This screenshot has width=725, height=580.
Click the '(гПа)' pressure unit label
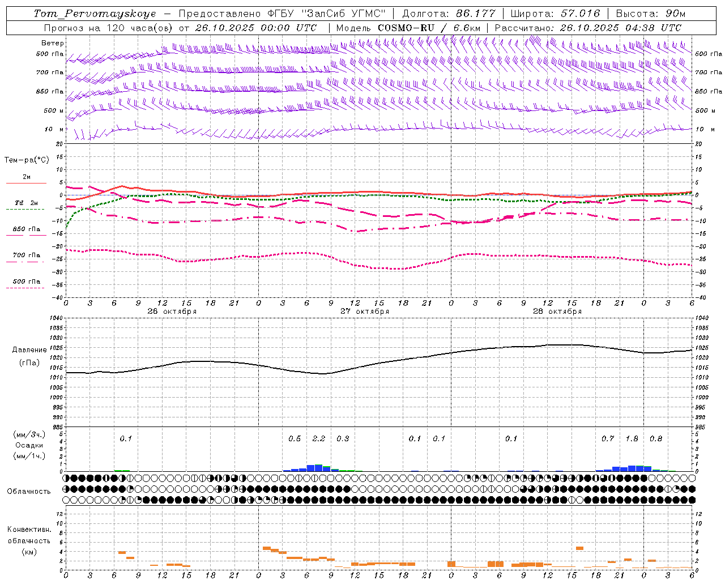coord(29,362)
